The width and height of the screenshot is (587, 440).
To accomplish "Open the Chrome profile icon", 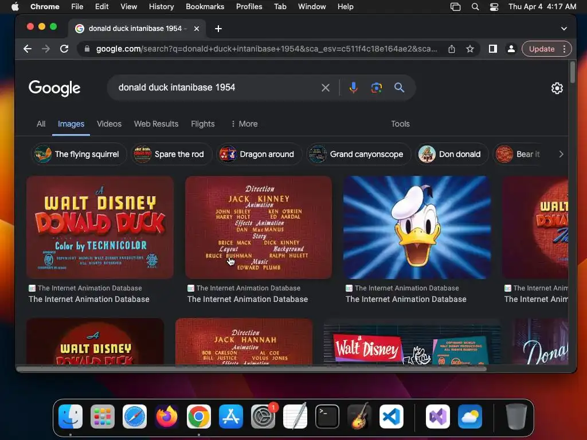I will point(511,49).
